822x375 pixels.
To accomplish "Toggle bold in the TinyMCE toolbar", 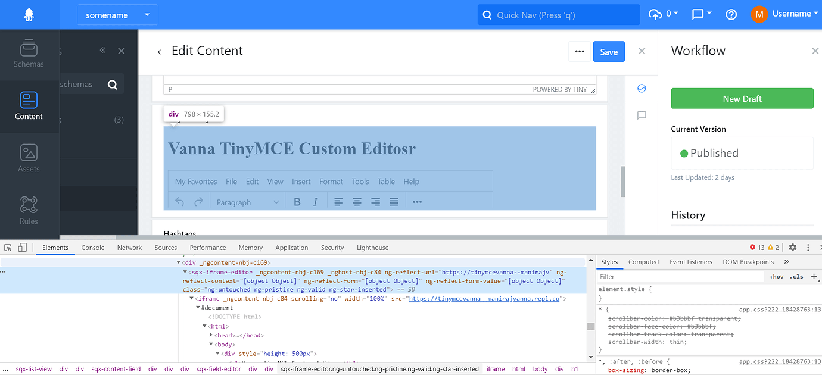I will (297, 202).
